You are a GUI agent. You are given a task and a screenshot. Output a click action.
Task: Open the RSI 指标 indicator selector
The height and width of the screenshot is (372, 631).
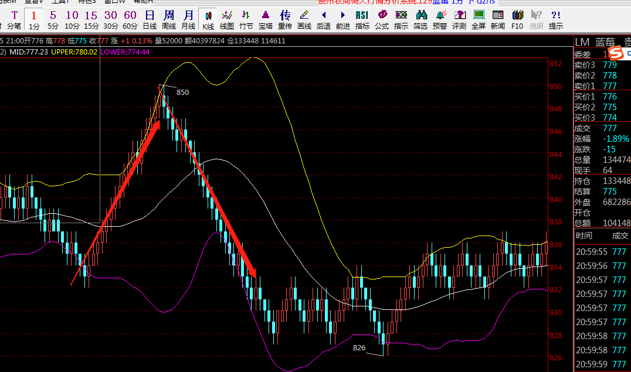(x=362, y=20)
